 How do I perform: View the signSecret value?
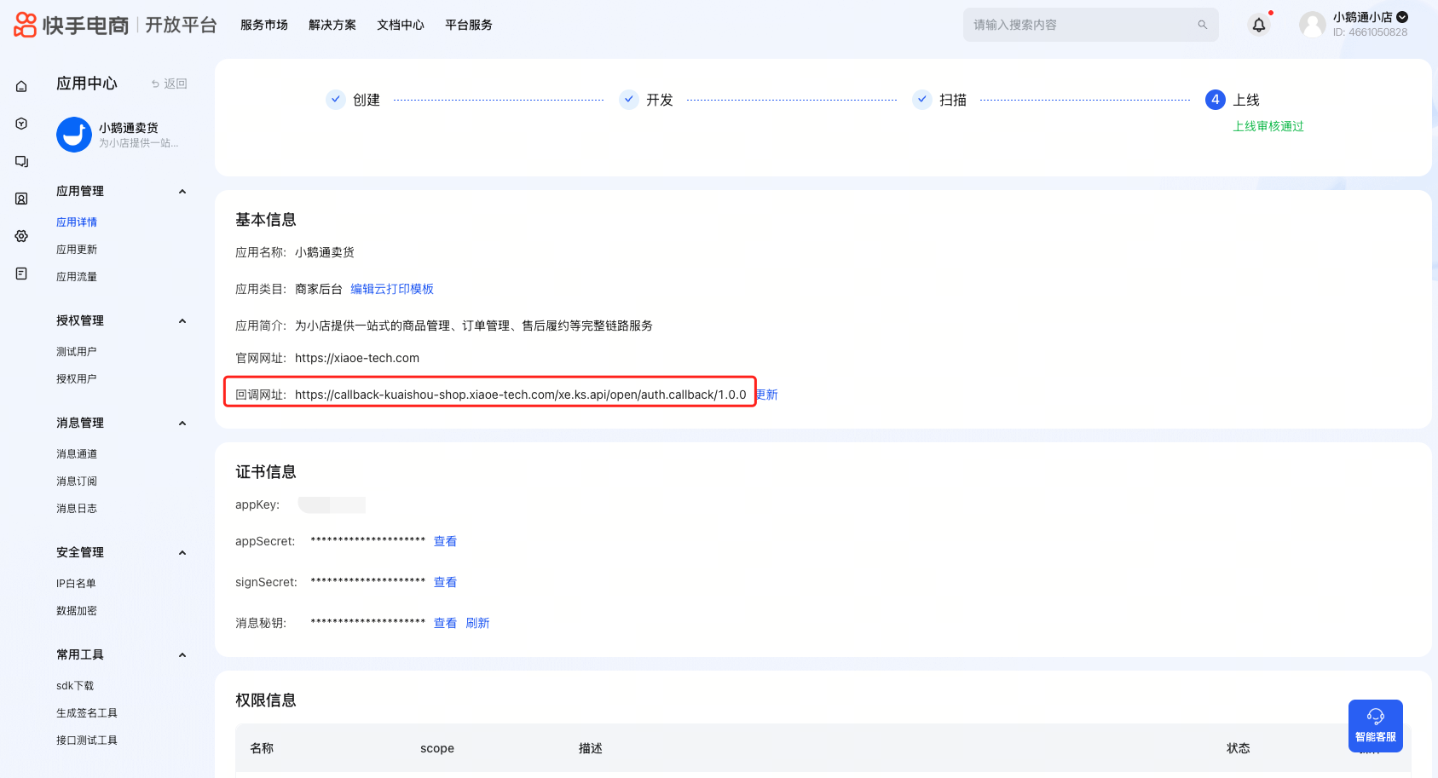tap(445, 582)
